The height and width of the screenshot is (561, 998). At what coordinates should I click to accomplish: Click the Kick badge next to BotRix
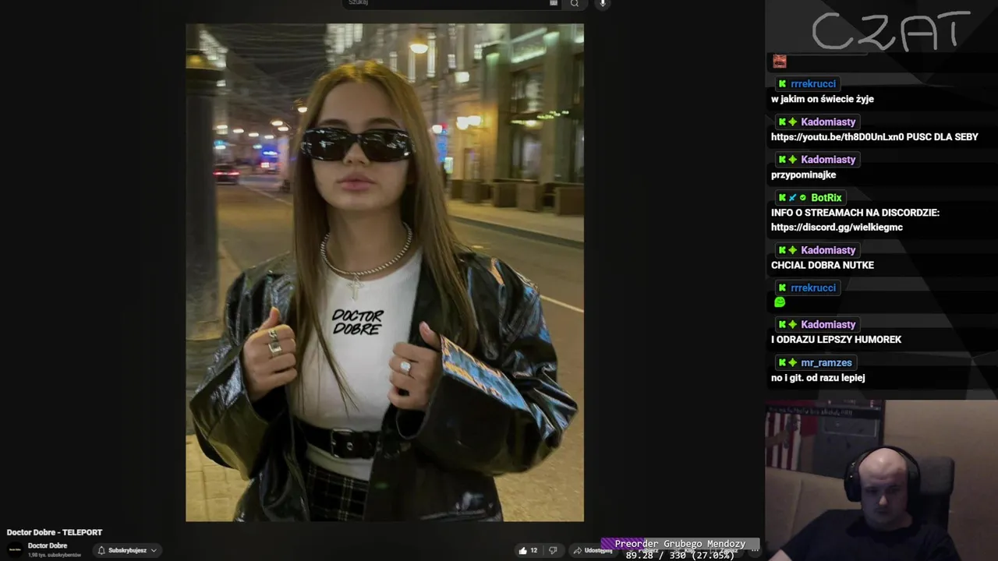click(782, 198)
